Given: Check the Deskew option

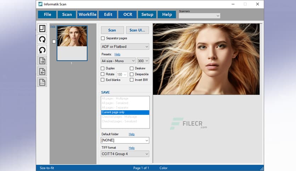Looking at the screenshot, I should point(132,68).
